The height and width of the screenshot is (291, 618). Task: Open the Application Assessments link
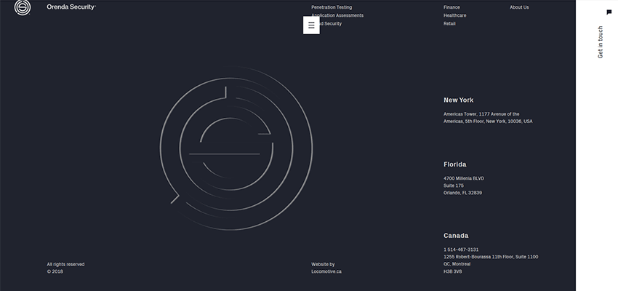click(337, 15)
